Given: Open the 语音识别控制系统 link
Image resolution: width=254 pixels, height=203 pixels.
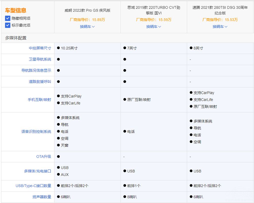Looking at the screenshot, I should (36, 132).
